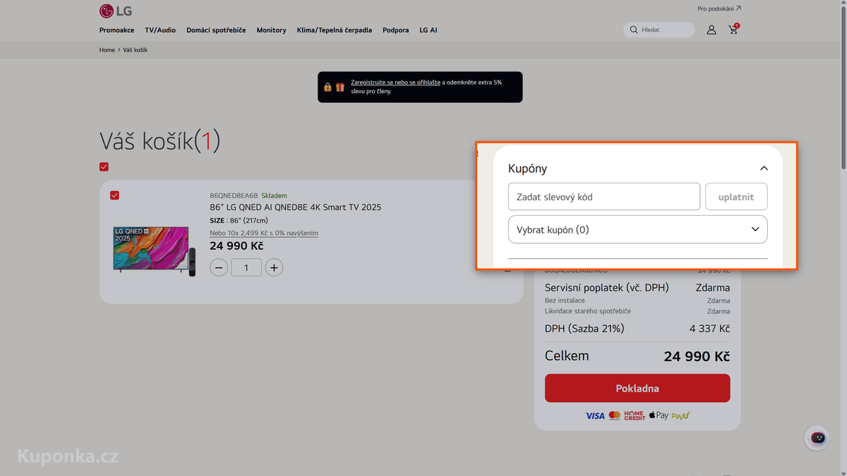This screenshot has width=847, height=476.
Task: Open the Klima/Tepelná čerpadla menu
Action: point(335,30)
